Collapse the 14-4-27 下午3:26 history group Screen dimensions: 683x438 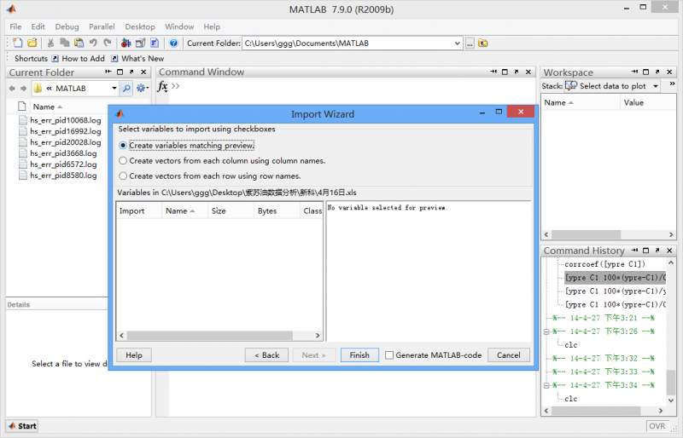546,331
